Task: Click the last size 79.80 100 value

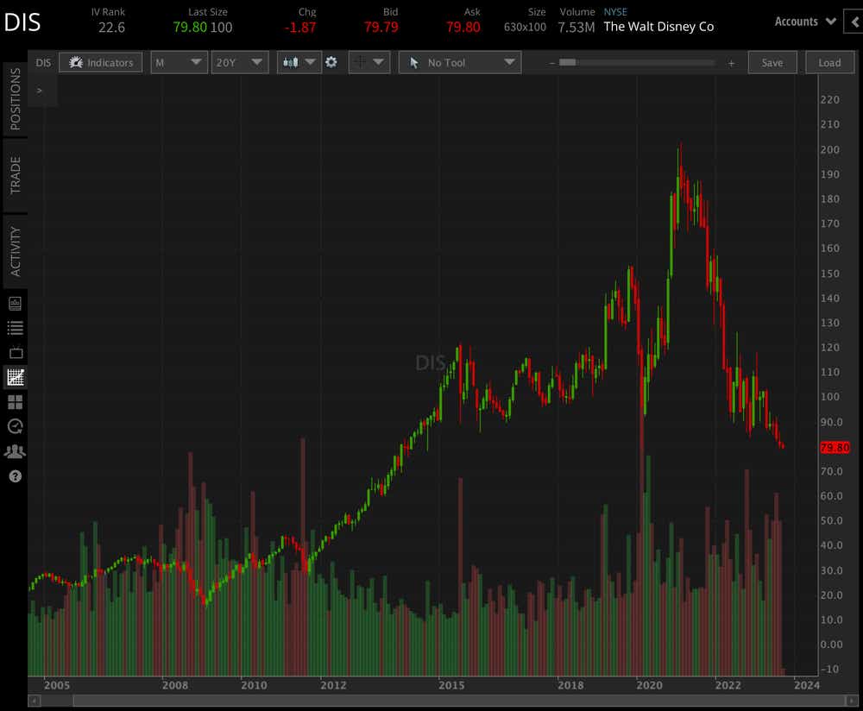Action: (x=203, y=27)
